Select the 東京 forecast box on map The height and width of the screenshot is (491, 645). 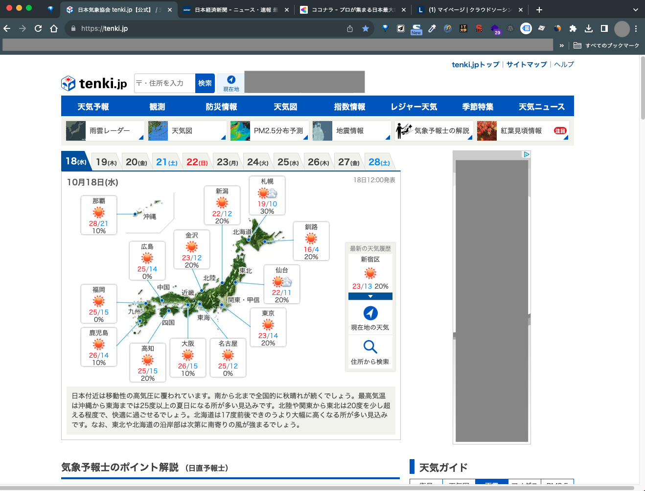click(x=268, y=327)
